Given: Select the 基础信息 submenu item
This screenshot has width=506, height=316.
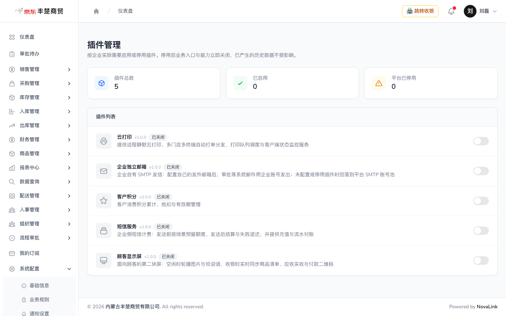Looking at the screenshot, I should point(39,286).
